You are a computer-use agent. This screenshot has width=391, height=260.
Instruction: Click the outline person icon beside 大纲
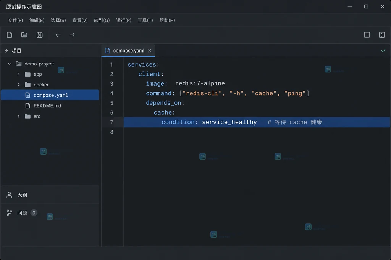(x=10, y=195)
